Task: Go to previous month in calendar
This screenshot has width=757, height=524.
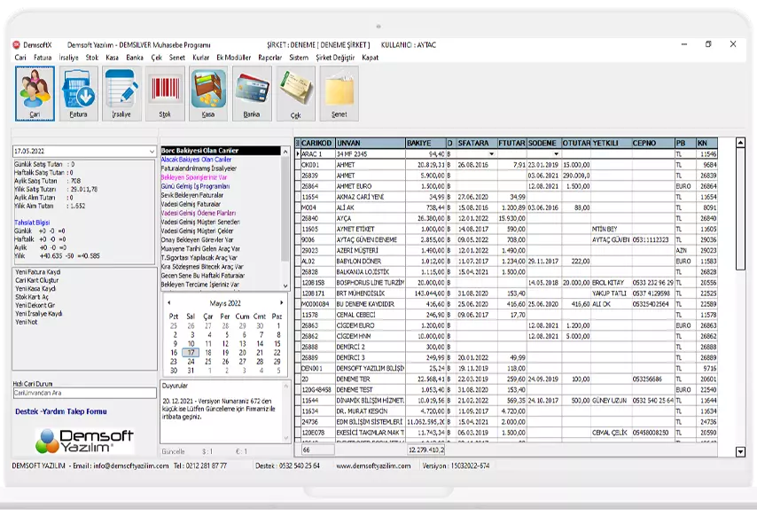Action: coord(168,303)
